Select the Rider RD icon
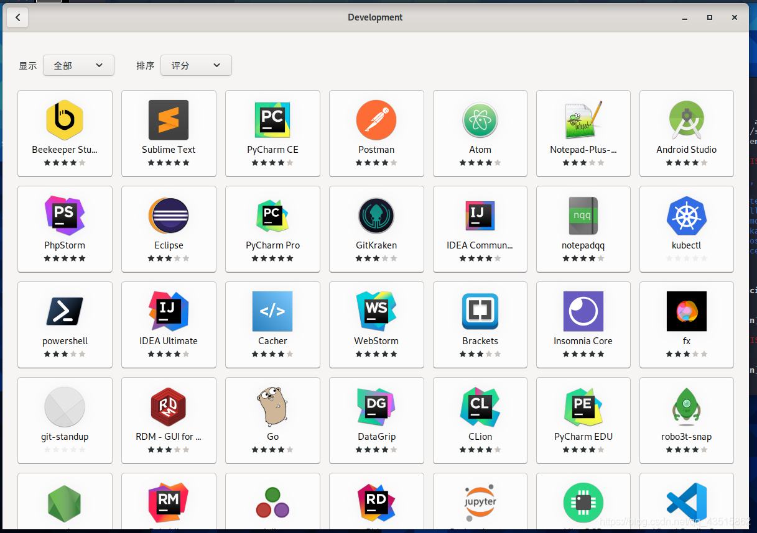This screenshot has height=533, width=757. point(376,503)
